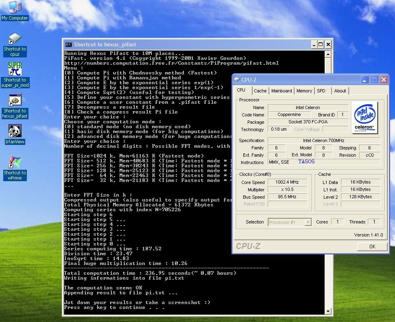This screenshot has width=395, height=322.
Task: Click the Level 2 cache '128 KBytes'
Action: click(x=360, y=197)
